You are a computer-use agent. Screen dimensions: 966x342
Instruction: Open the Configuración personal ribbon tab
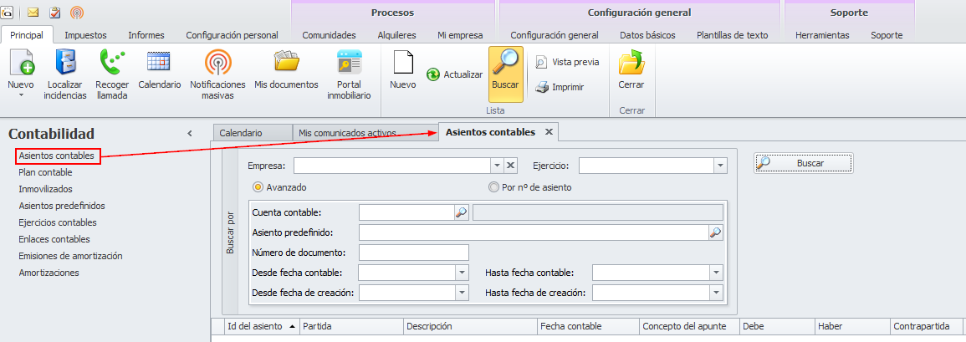pos(233,35)
